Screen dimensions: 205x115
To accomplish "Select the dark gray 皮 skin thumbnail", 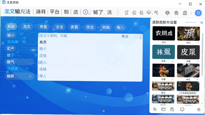I will point(188,52).
